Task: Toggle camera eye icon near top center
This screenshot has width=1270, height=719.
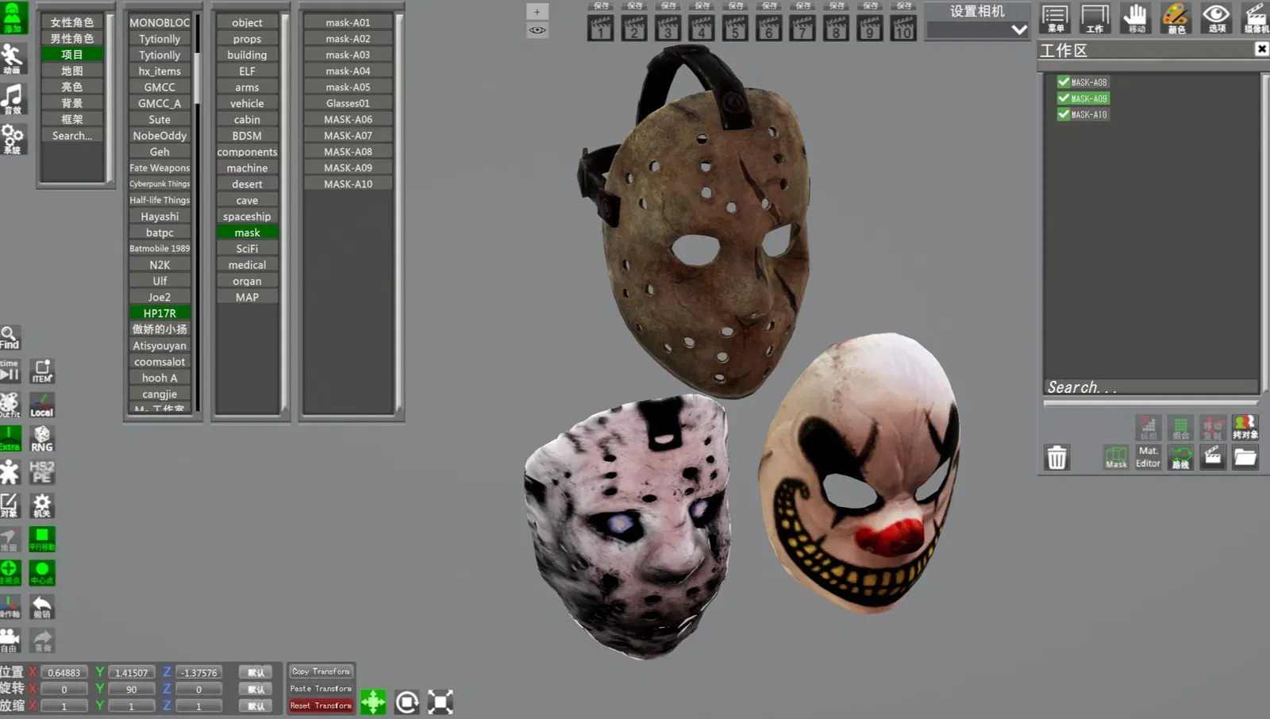Action: pyautogui.click(x=537, y=30)
